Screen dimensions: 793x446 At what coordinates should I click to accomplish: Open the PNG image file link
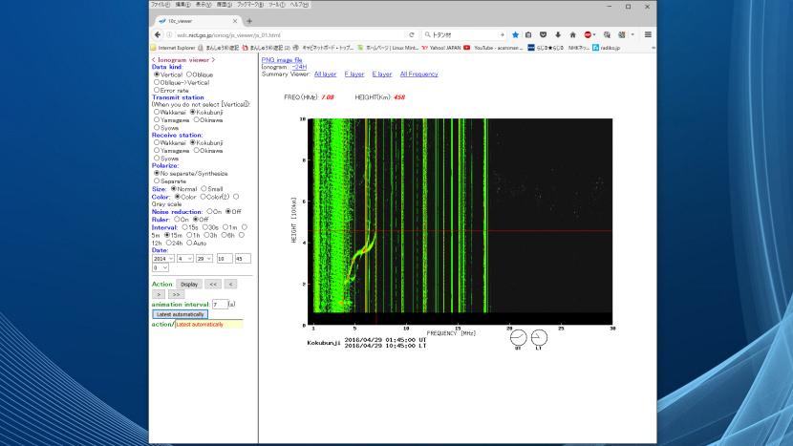[282, 59]
